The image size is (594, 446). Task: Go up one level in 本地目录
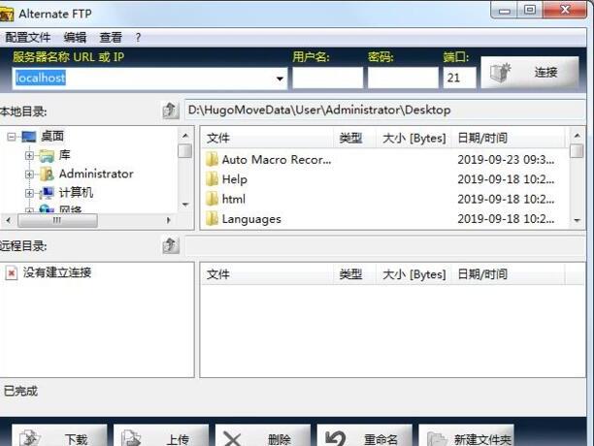pyautogui.click(x=171, y=111)
